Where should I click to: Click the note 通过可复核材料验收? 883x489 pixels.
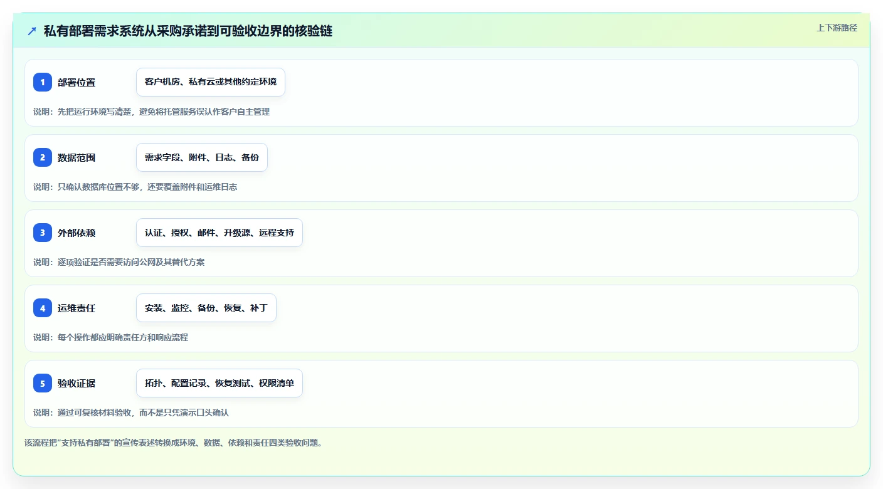tap(131, 413)
